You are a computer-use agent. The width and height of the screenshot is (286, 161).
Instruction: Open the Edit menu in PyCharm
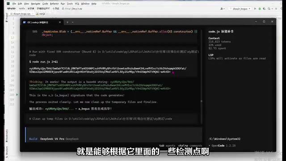click(x=20, y=4)
